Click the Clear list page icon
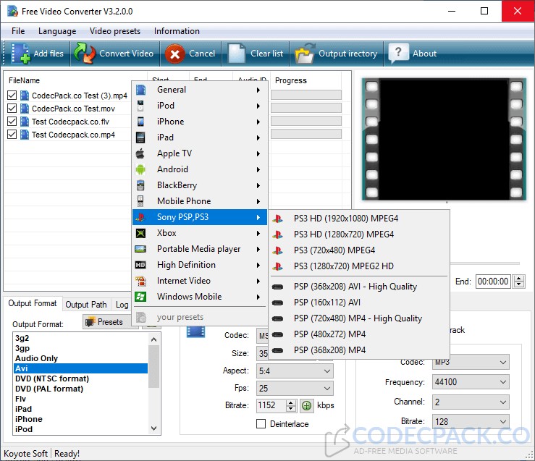 point(236,54)
